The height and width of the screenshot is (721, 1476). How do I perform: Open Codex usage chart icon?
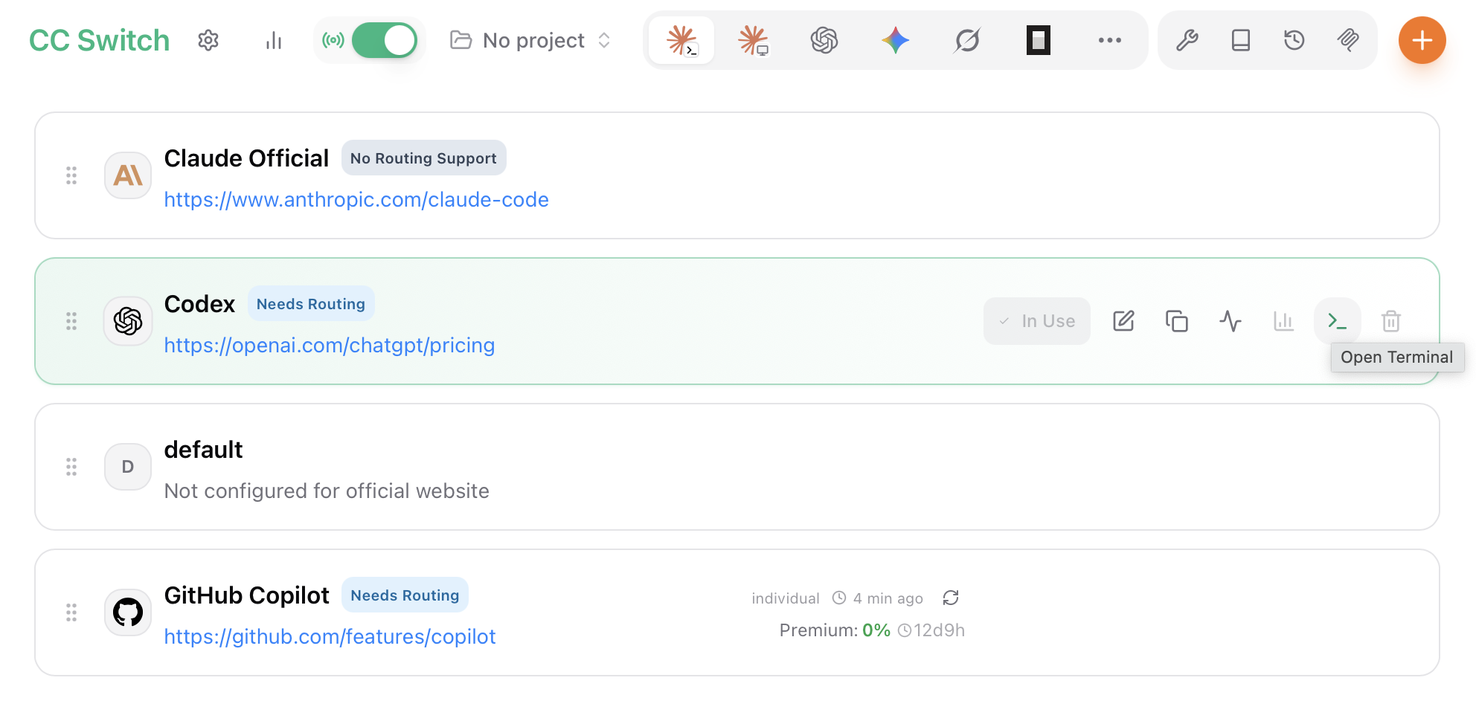click(x=1284, y=321)
